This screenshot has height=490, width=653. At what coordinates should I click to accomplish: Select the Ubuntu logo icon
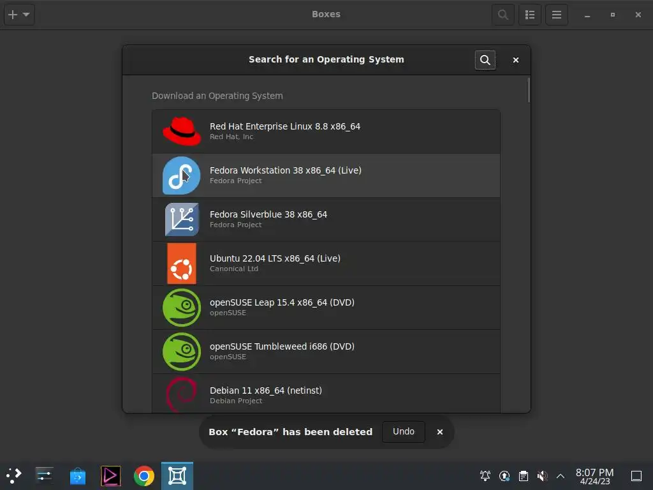pyautogui.click(x=182, y=264)
